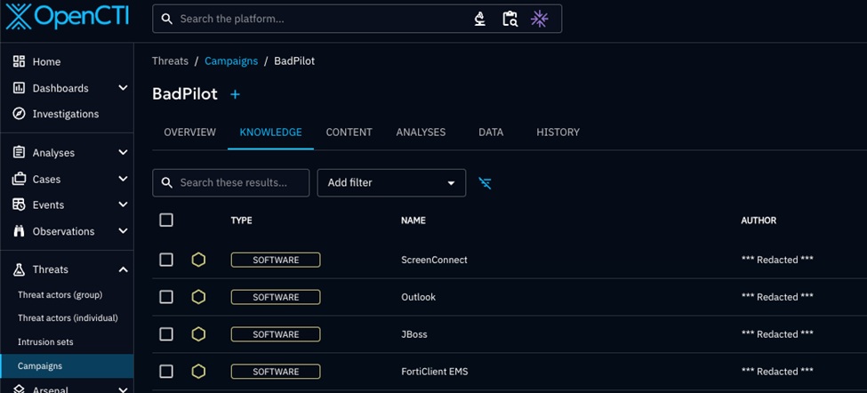Expand the Analyses menu chevron

pyautogui.click(x=123, y=152)
